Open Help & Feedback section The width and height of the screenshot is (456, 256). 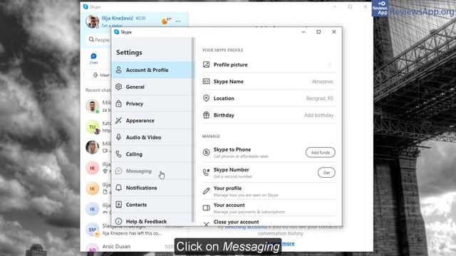tap(152, 220)
